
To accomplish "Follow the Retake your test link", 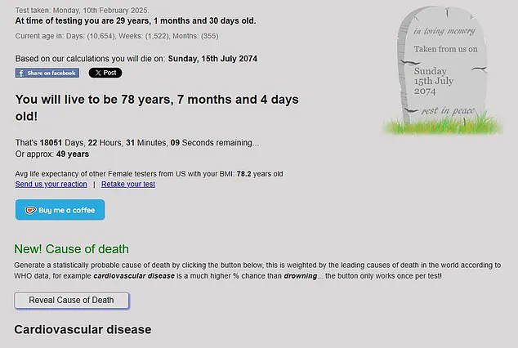I will coord(128,184).
